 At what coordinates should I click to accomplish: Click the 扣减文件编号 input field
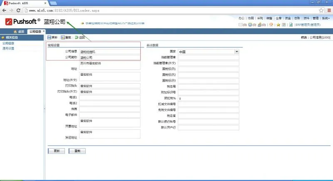coord(209,104)
